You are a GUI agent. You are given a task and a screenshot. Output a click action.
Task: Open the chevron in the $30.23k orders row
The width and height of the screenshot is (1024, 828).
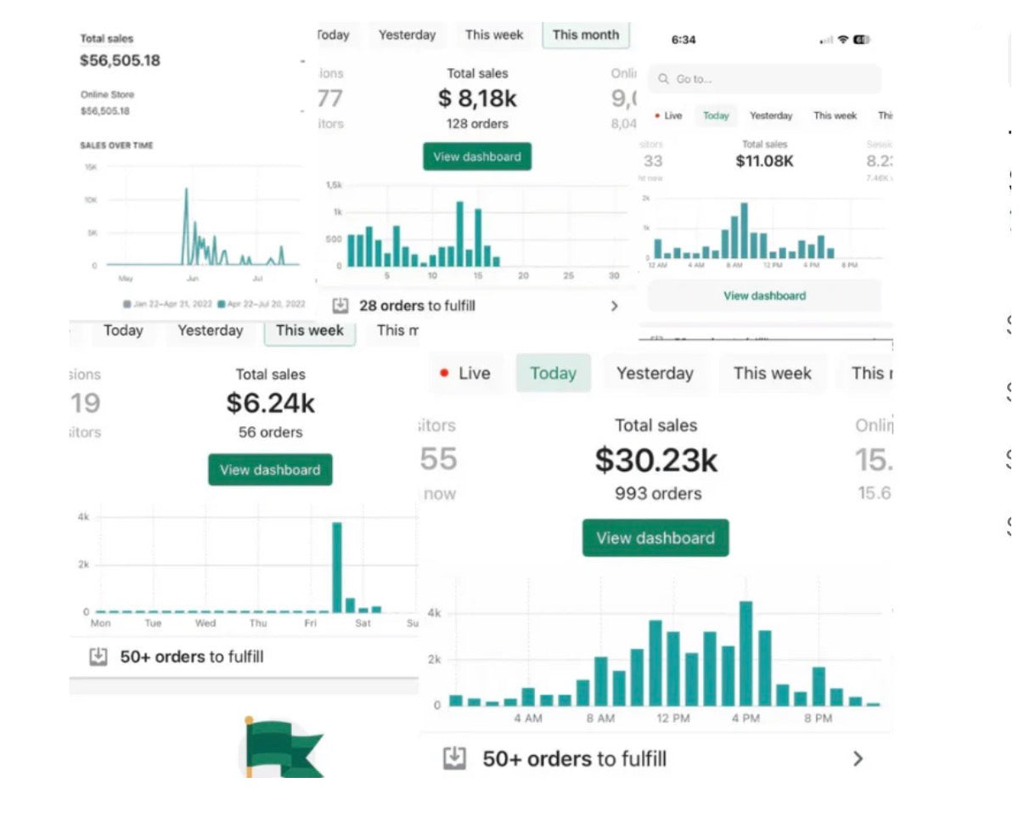click(858, 758)
